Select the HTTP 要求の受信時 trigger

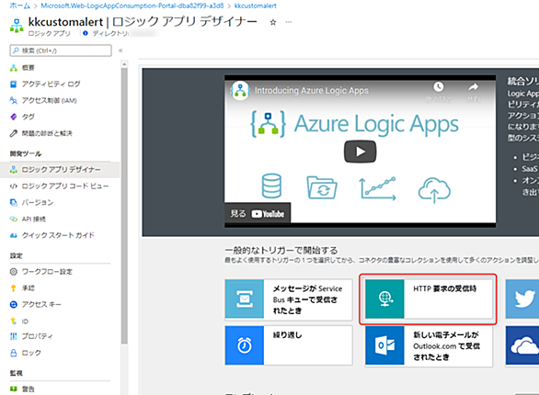pos(429,299)
